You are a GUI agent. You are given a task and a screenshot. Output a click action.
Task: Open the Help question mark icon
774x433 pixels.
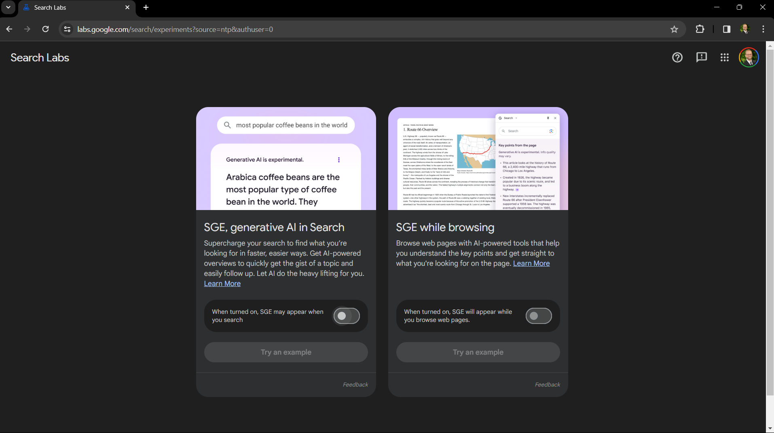pyautogui.click(x=677, y=57)
